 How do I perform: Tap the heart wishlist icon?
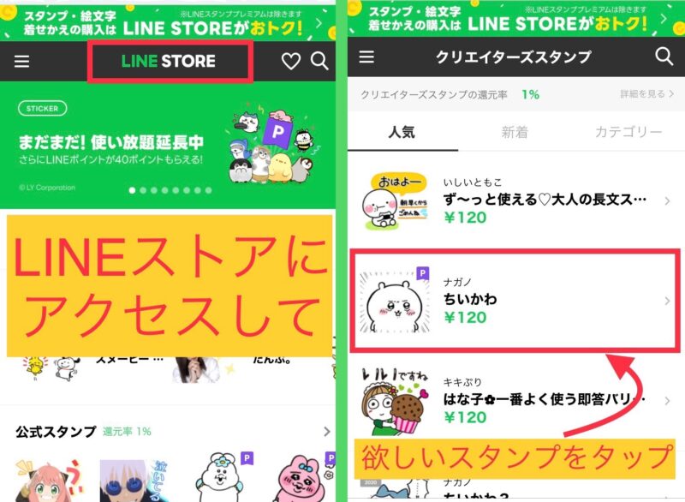[290, 61]
